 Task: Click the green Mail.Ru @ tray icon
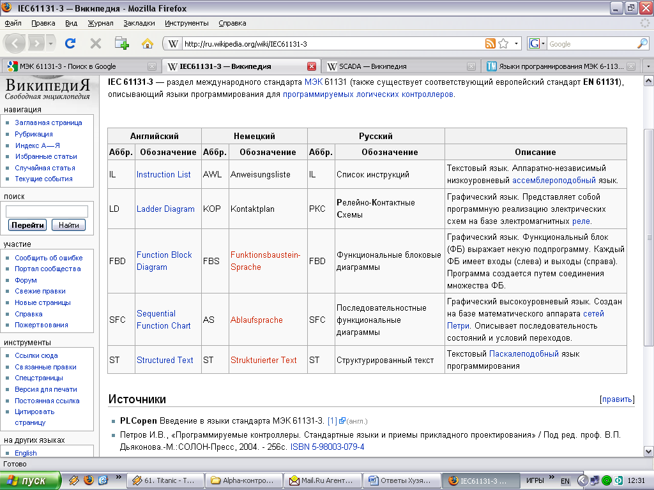click(x=607, y=480)
